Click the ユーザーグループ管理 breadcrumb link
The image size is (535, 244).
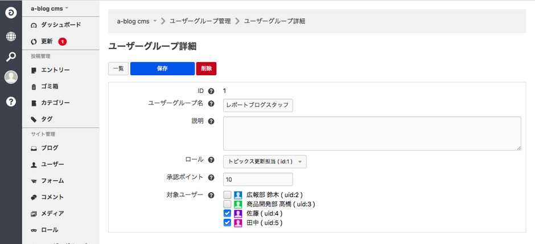tap(200, 21)
